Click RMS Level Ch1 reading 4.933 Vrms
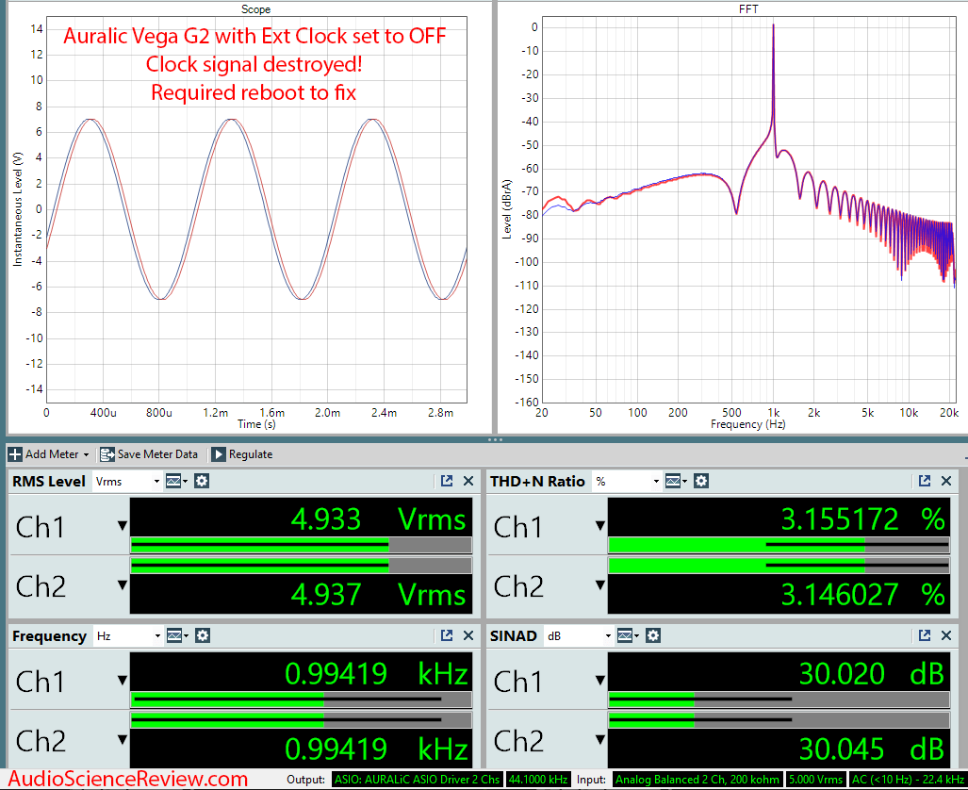The height and width of the screenshot is (790, 968). point(378,518)
